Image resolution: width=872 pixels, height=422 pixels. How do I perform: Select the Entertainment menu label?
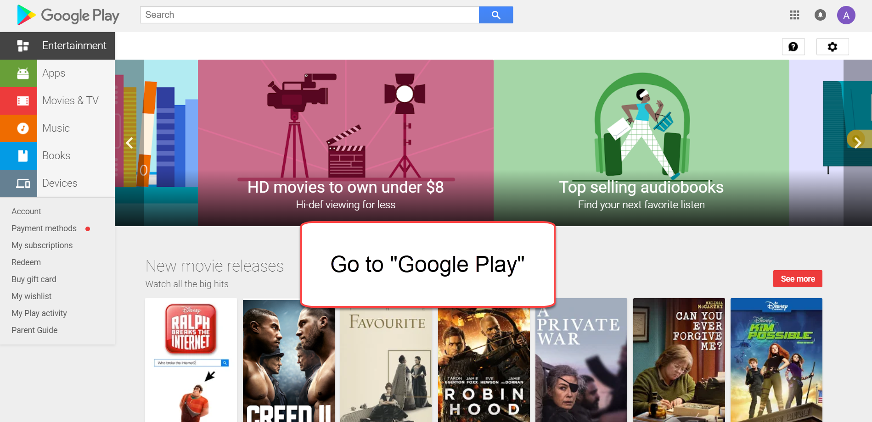pyautogui.click(x=74, y=46)
